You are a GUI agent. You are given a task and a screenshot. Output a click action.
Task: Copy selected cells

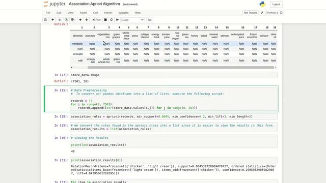click(66, 20)
